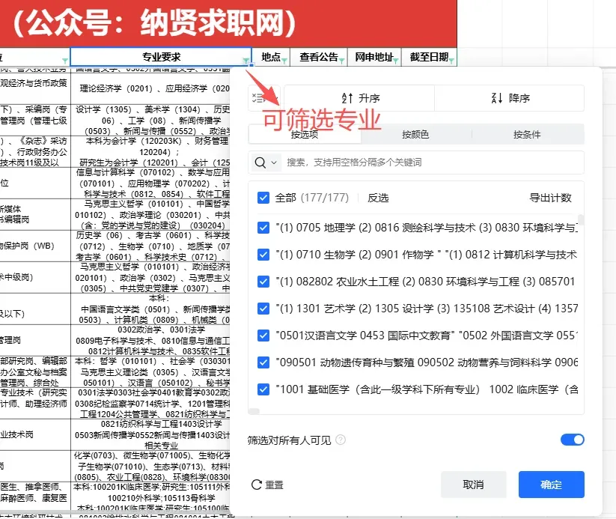Switch to 按条件 filter tab

(527, 135)
